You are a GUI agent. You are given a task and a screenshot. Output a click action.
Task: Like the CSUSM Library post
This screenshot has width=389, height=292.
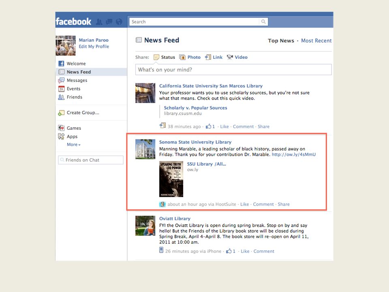(x=224, y=127)
